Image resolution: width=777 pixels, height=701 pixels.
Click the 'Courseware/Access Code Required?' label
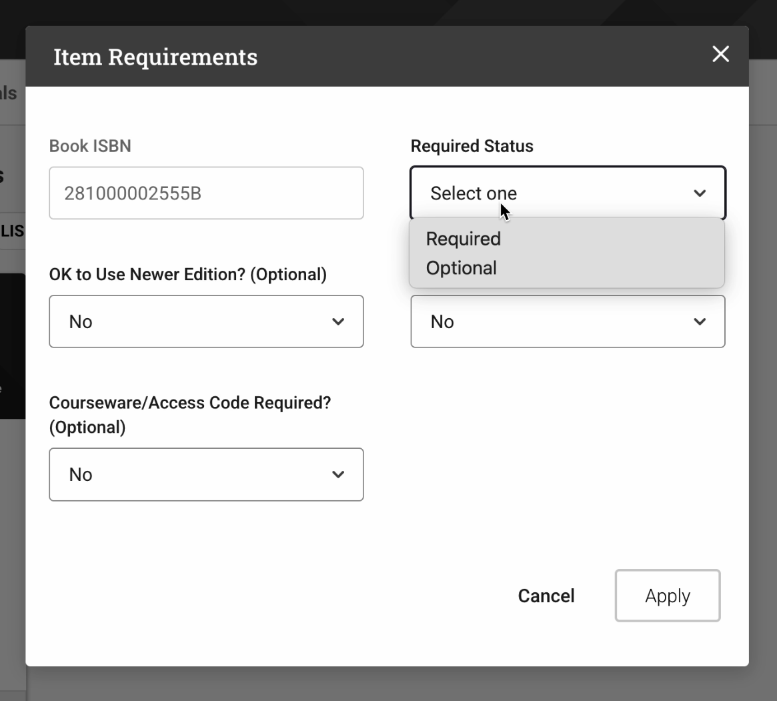point(190,403)
